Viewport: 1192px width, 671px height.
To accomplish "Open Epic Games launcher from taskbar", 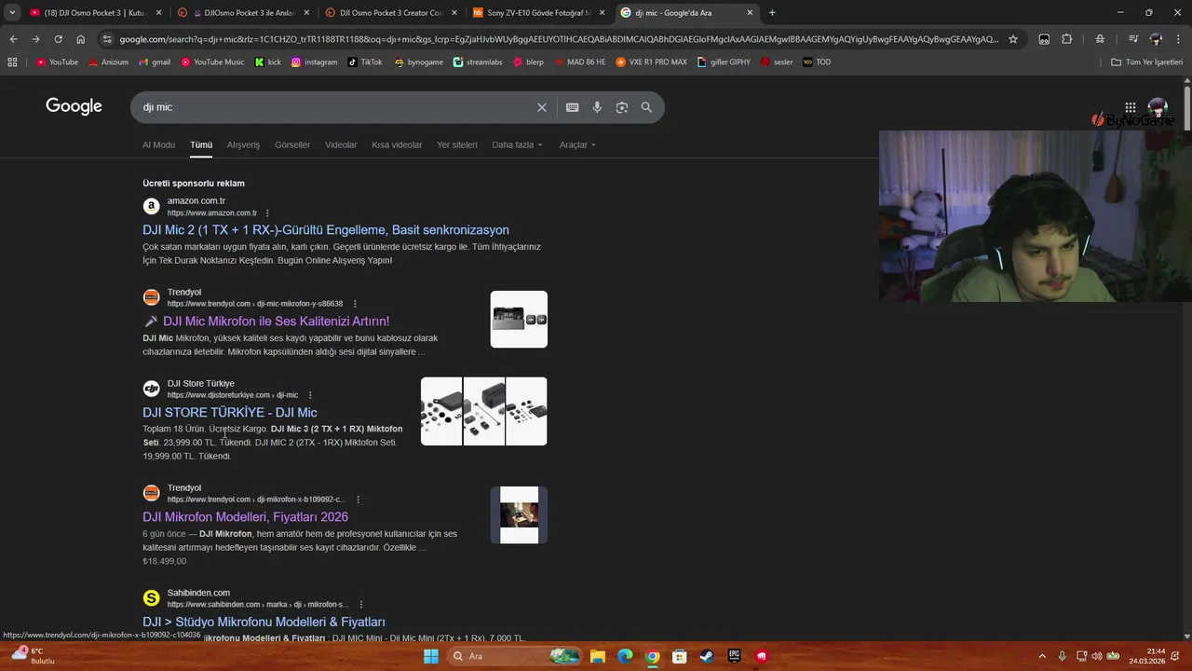I will (x=735, y=656).
